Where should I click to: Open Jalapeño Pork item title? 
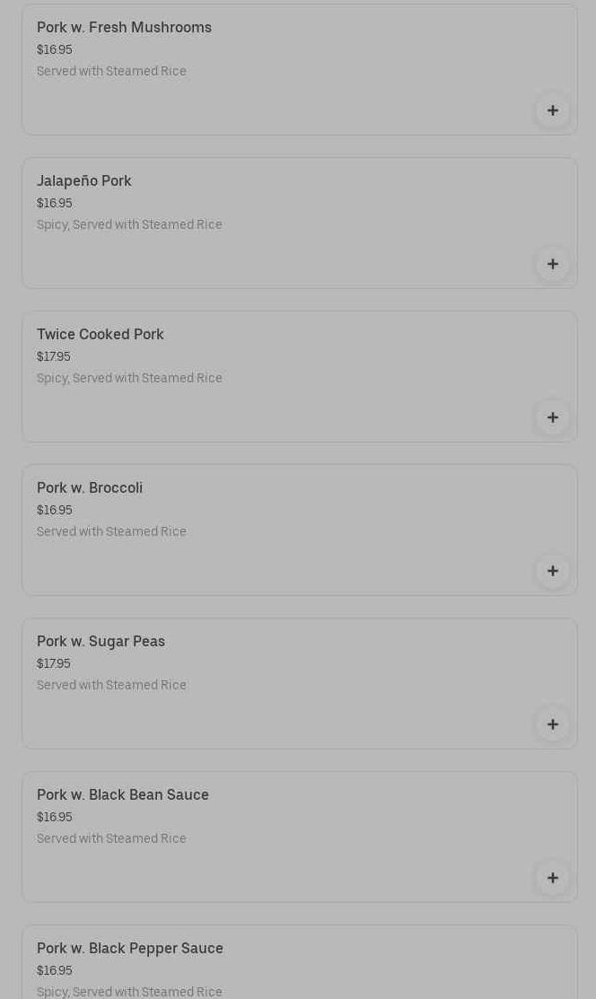click(x=84, y=181)
